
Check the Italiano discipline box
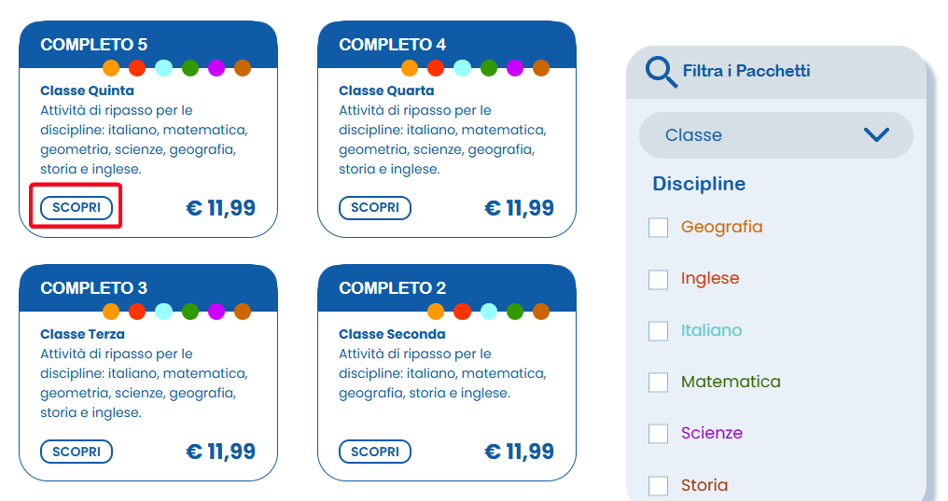(x=659, y=331)
